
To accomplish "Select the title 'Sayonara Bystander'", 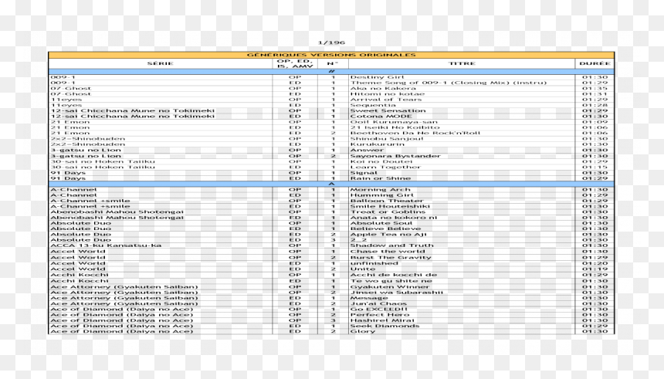I will [395, 156].
